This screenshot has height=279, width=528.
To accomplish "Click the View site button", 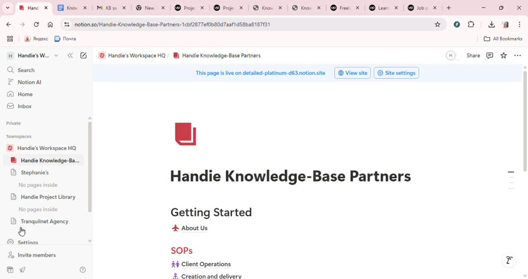I will point(352,73).
